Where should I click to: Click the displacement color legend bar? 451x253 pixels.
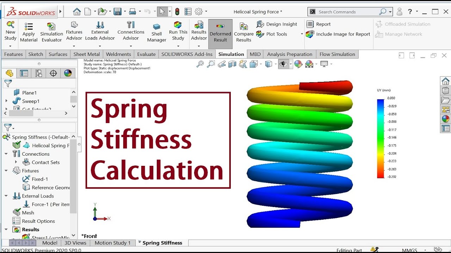(381, 138)
